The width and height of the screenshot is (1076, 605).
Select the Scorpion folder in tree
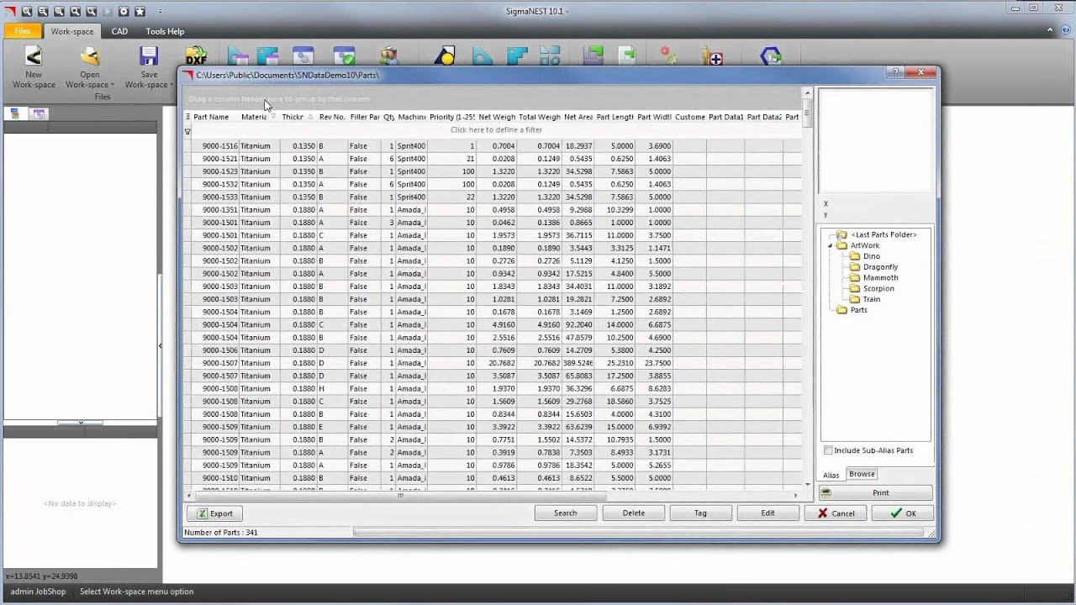[x=878, y=288]
